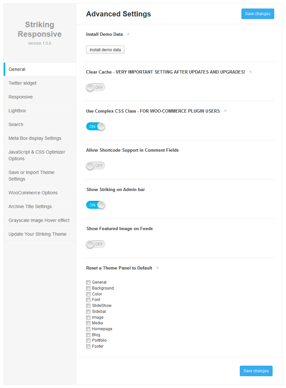Expand the plus icon beside Install Demo Data
The height and width of the screenshot is (388, 286).
128,34
